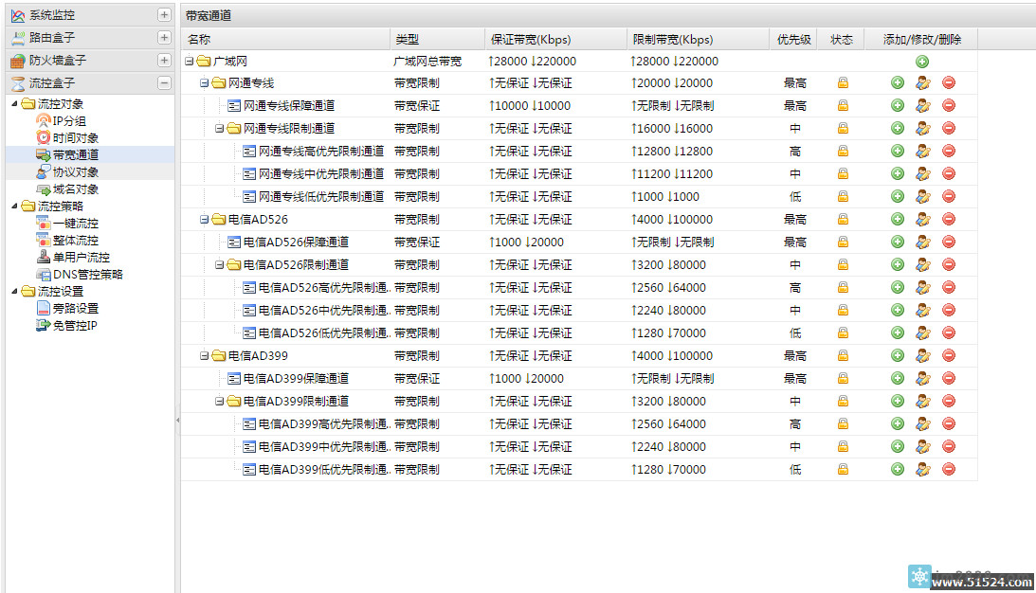Click green add icon for 电信AD526 row
The height and width of the screenshot is (593, 1036).
click(897, 220)
